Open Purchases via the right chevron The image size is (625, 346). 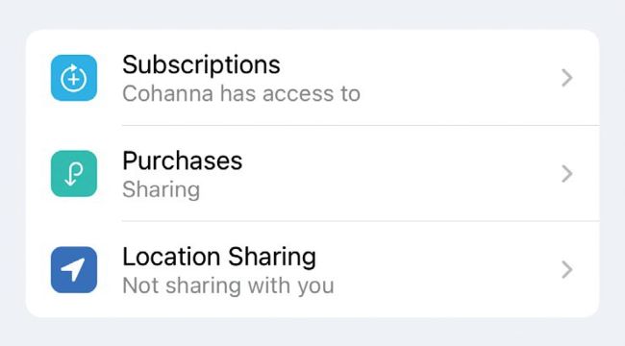566,174
